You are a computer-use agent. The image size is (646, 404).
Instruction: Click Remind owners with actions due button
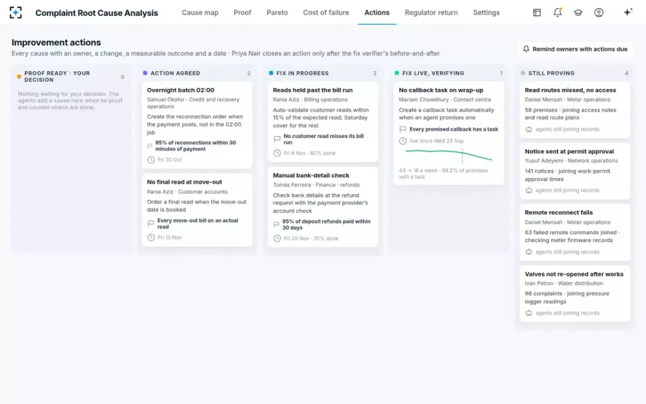(574, 49)
